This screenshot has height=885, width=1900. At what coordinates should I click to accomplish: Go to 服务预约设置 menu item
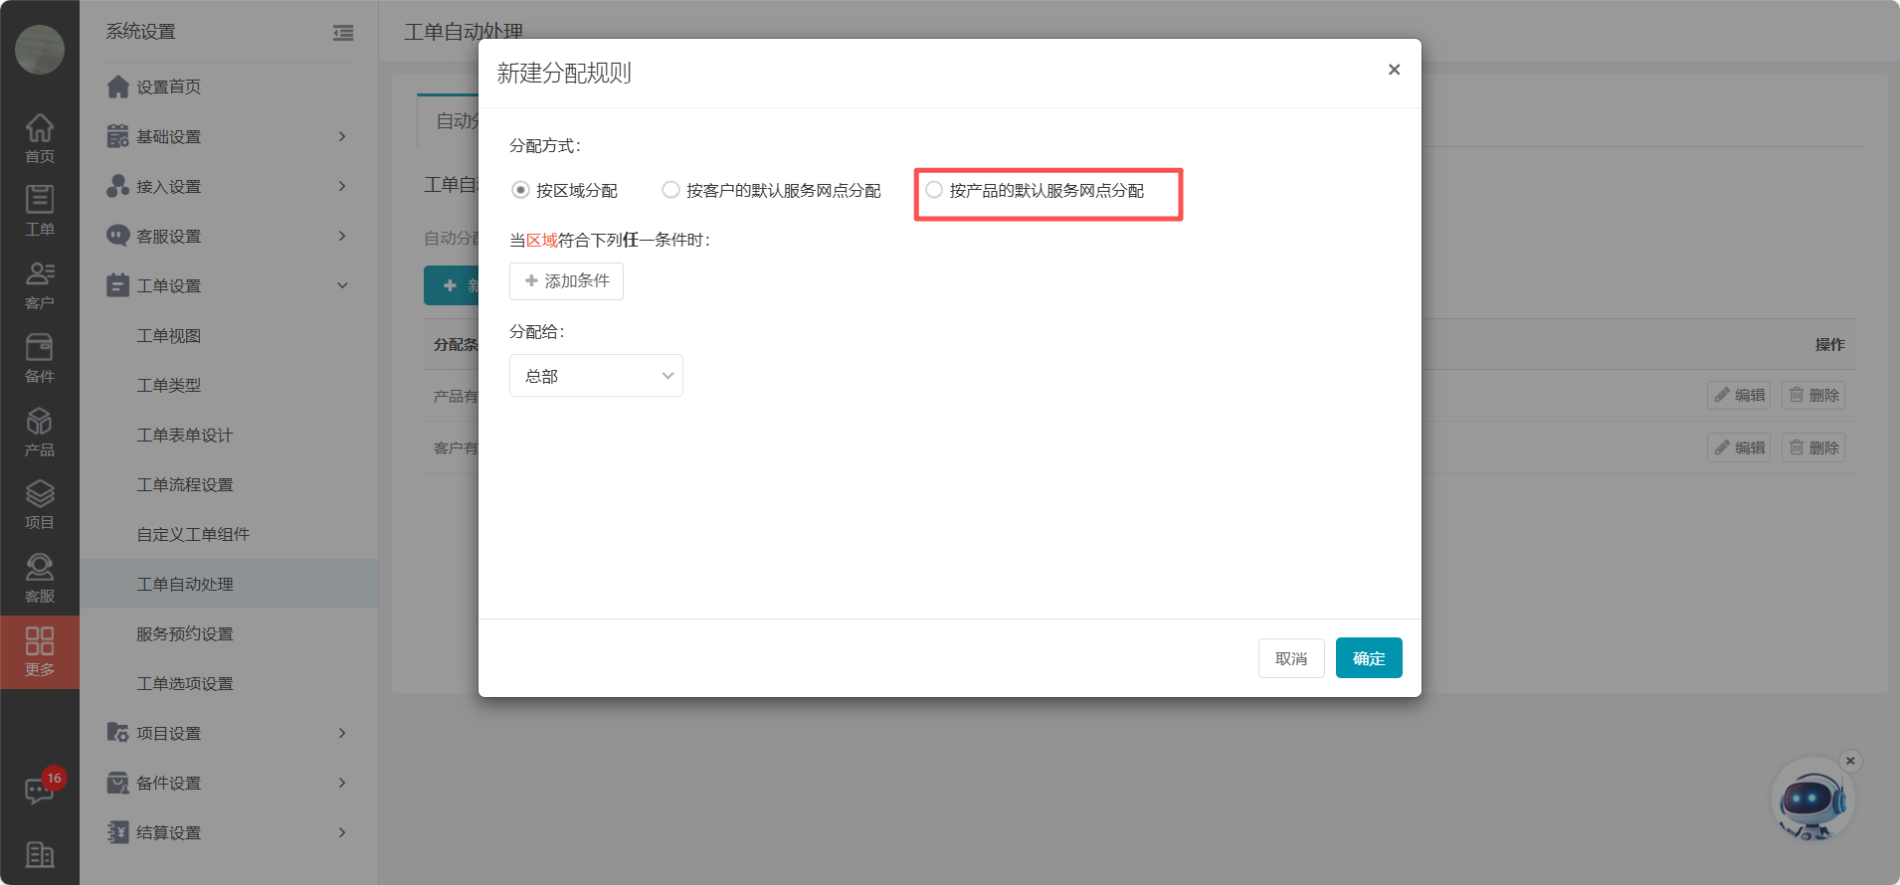click(x=185, y=633)
